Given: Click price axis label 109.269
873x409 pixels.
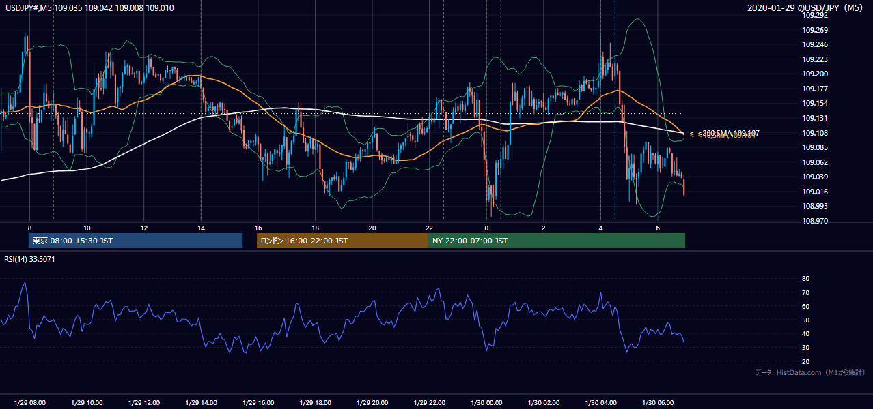Looking at the screenshot, I should pyautogui.click(x=815, y=30).
